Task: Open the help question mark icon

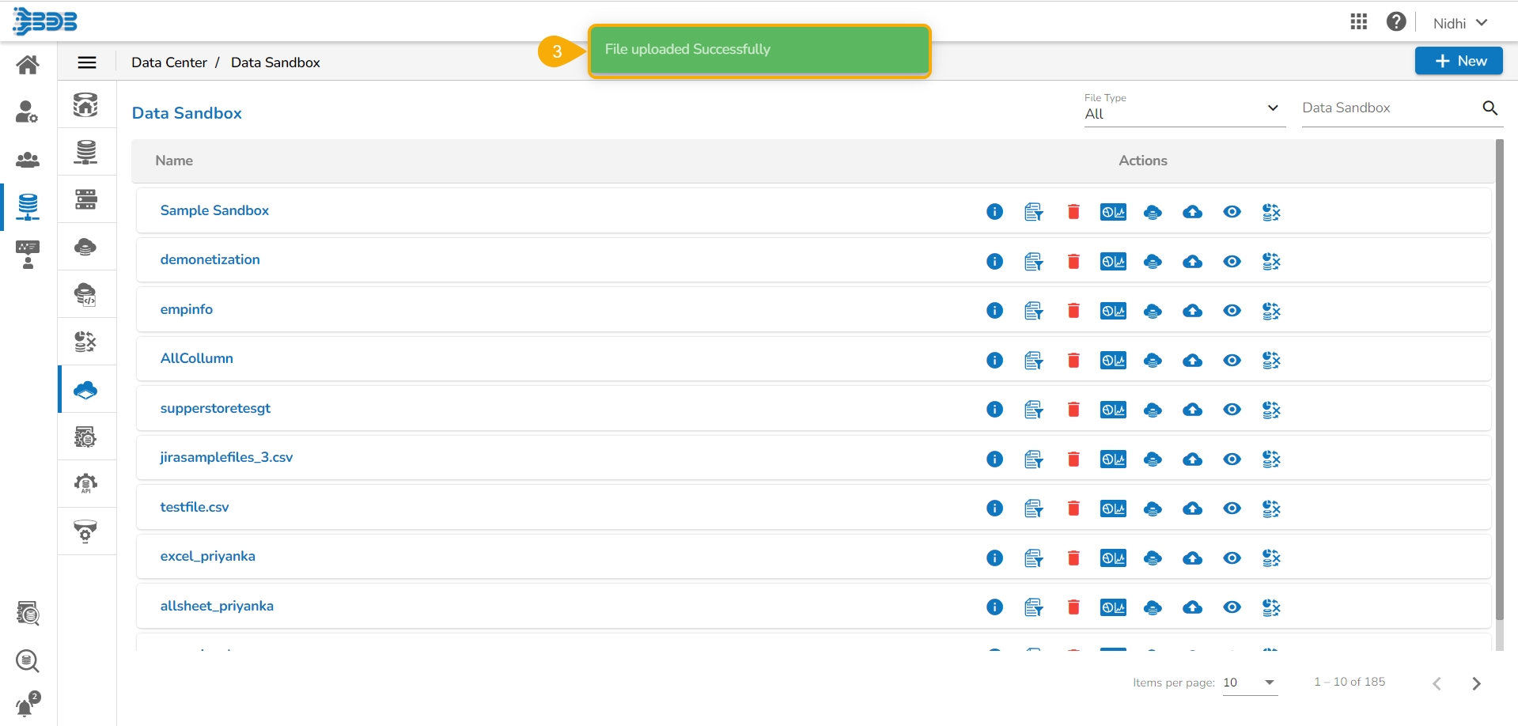Action: 1396,22
